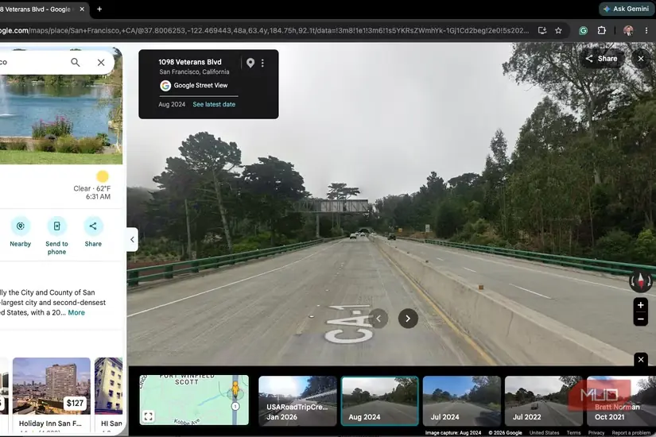Click the Ask Gemini button
Image resolution: width=656 pixels, height=437 pixels.
(627, 9)
